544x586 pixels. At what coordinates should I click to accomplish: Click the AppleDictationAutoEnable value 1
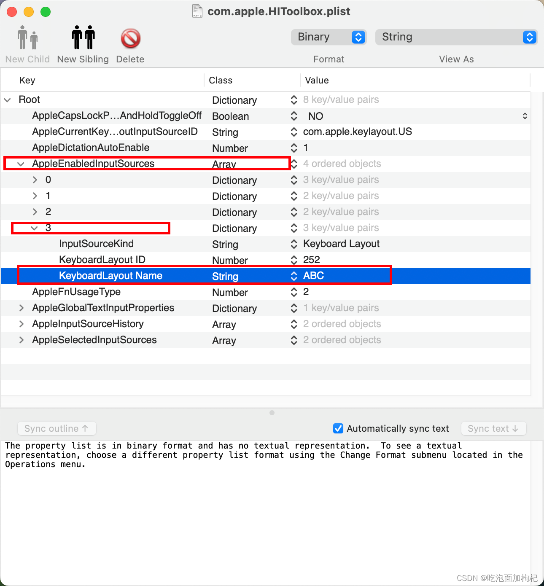(x=306, y=148)
